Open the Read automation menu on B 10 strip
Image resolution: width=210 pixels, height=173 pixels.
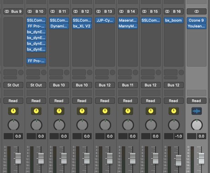(x=36, y=101)
